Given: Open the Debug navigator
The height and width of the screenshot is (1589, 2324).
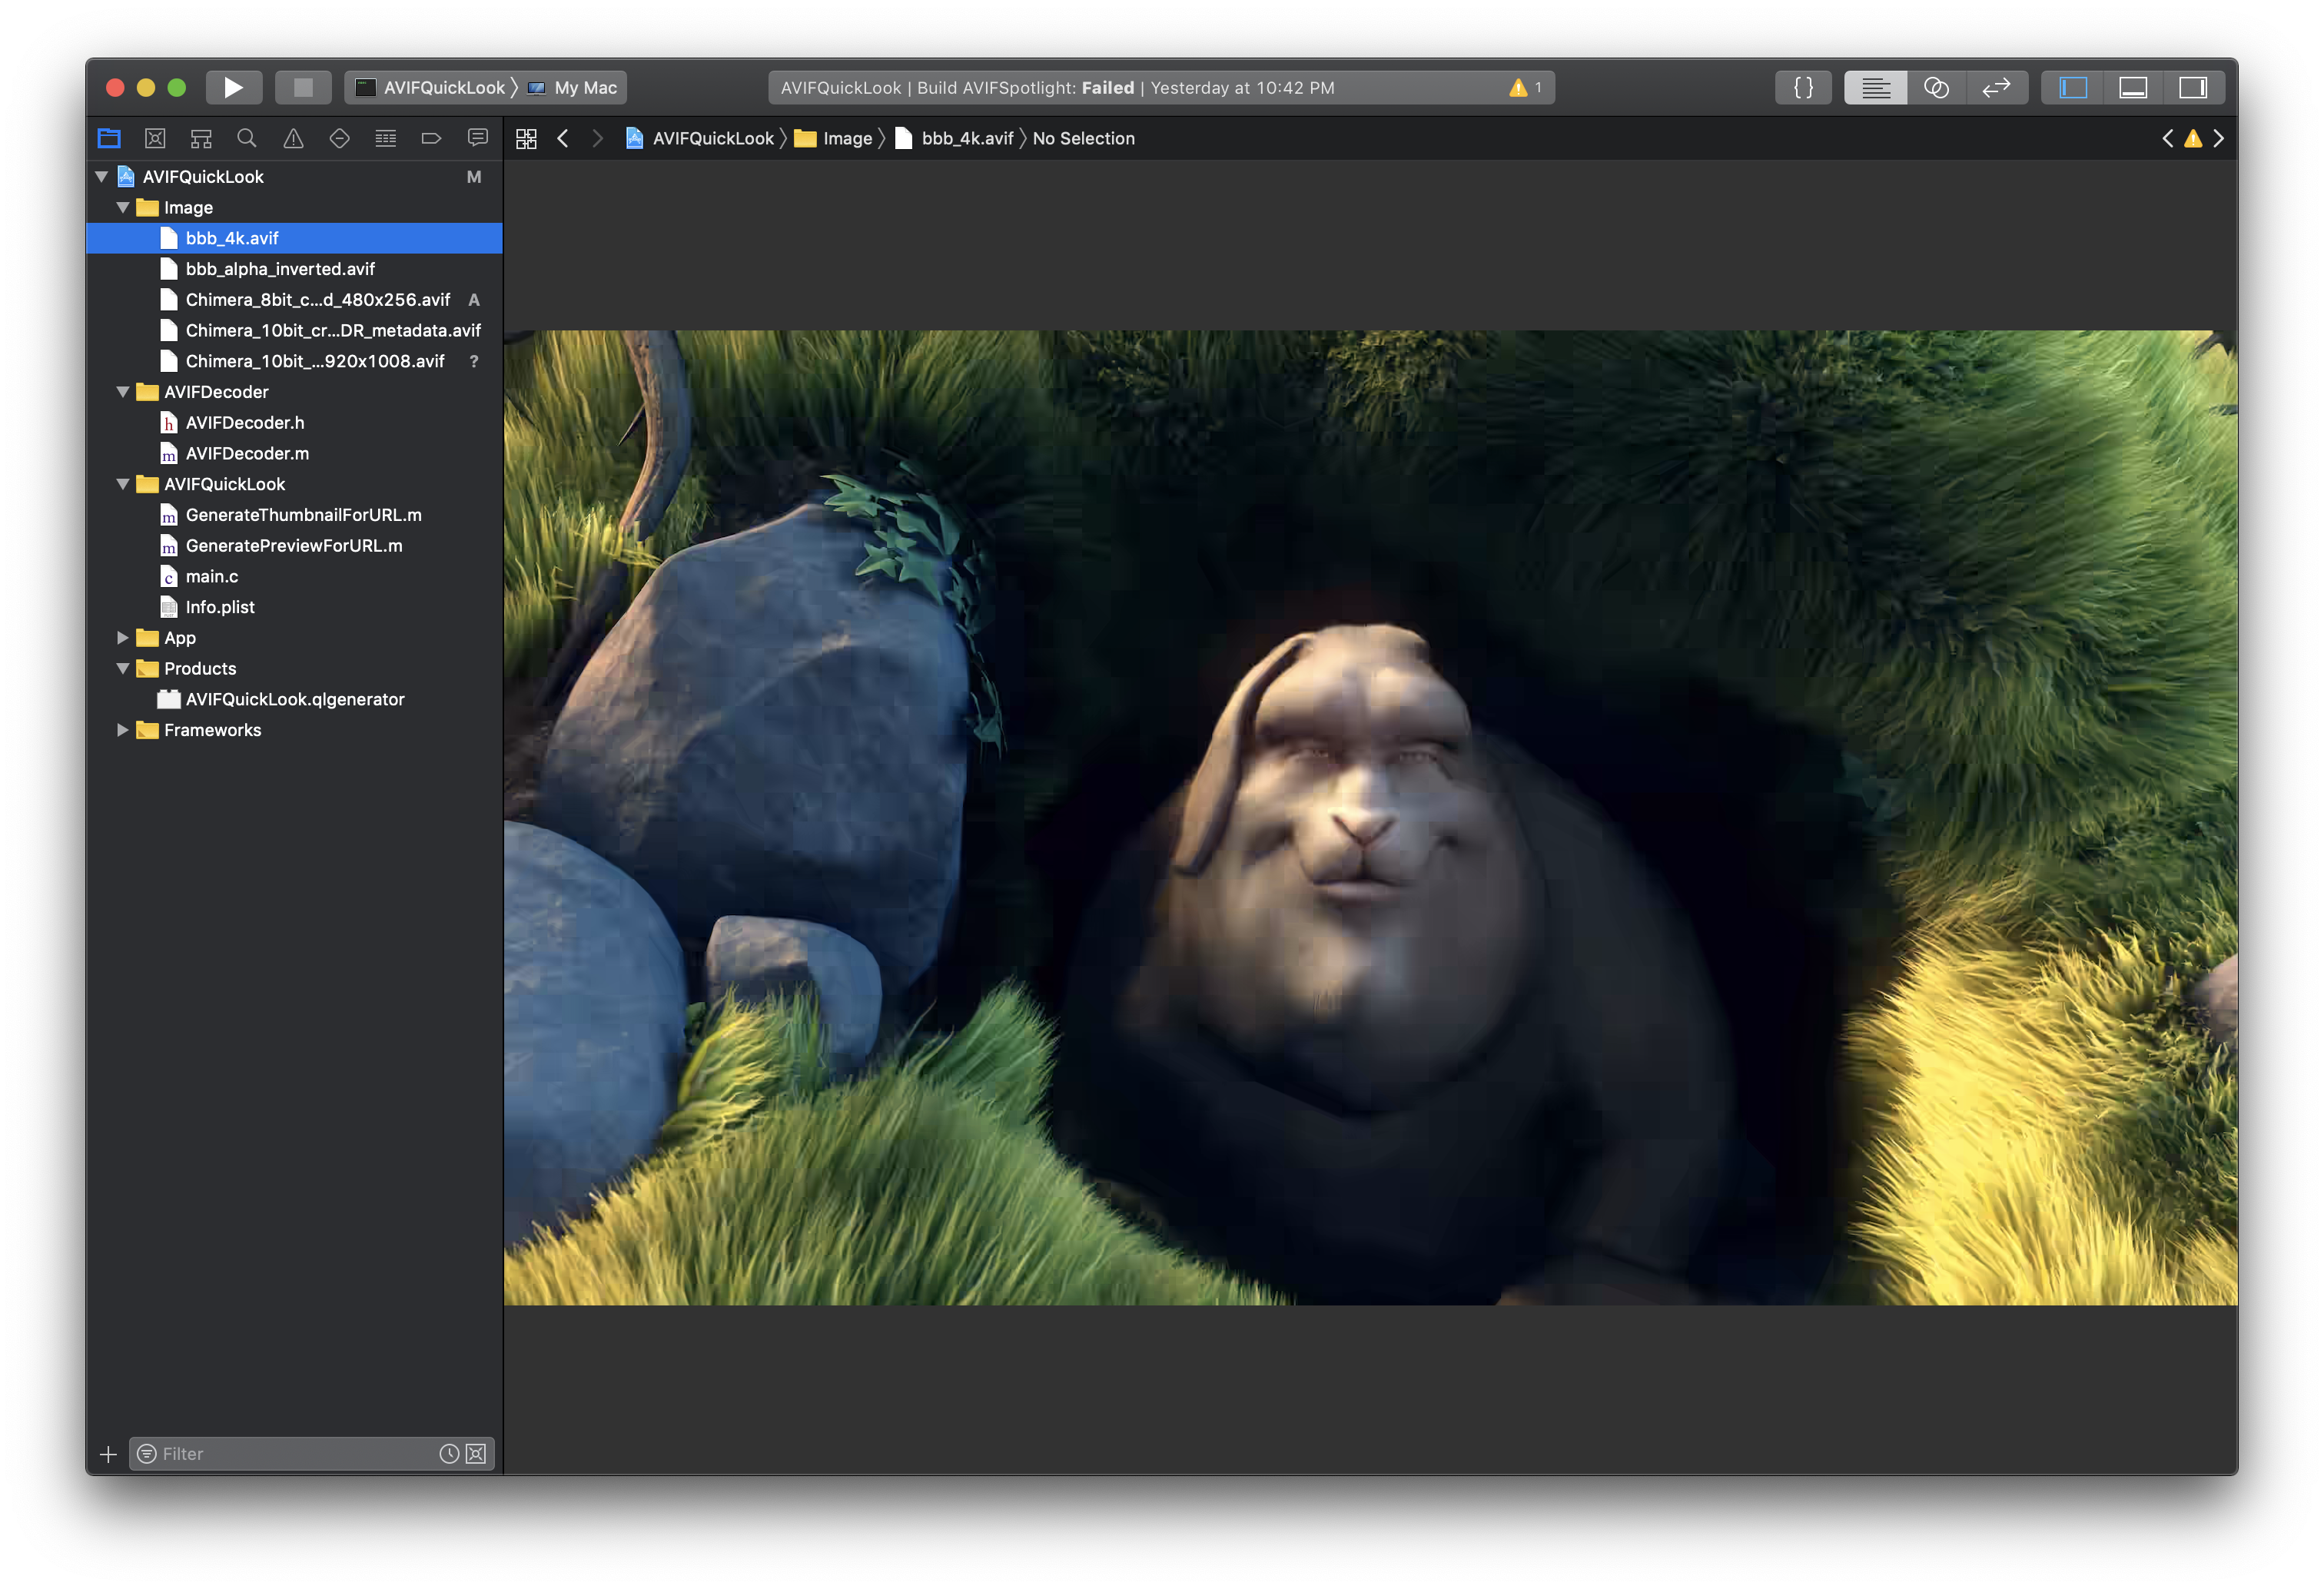Looking at the screenshot, I should [x=386, y=138].
